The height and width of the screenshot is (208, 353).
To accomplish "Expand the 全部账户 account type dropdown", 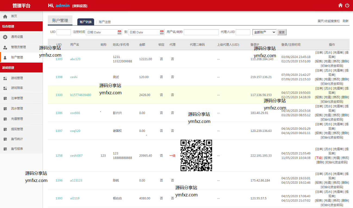I will (x=264, y=32).
